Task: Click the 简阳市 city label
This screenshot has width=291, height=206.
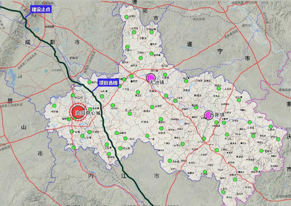Action: click(74, 58)
